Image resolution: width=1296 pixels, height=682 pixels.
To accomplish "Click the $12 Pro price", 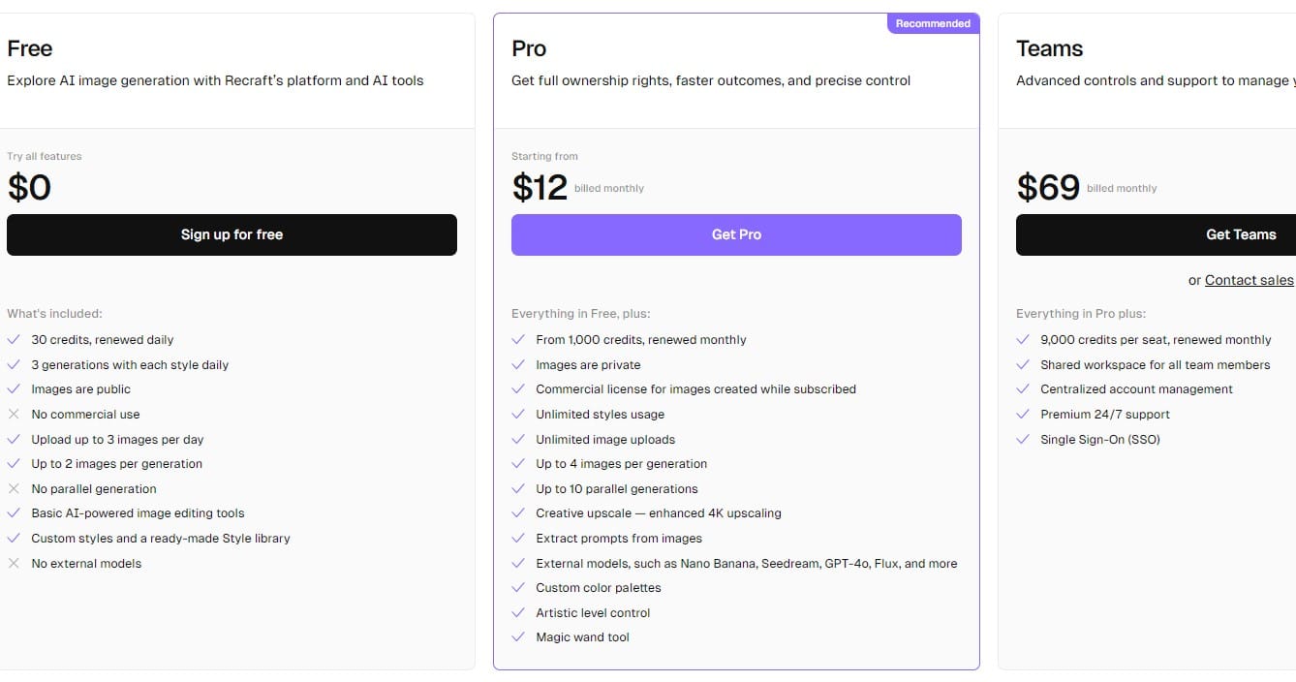I will click(540, 187).
